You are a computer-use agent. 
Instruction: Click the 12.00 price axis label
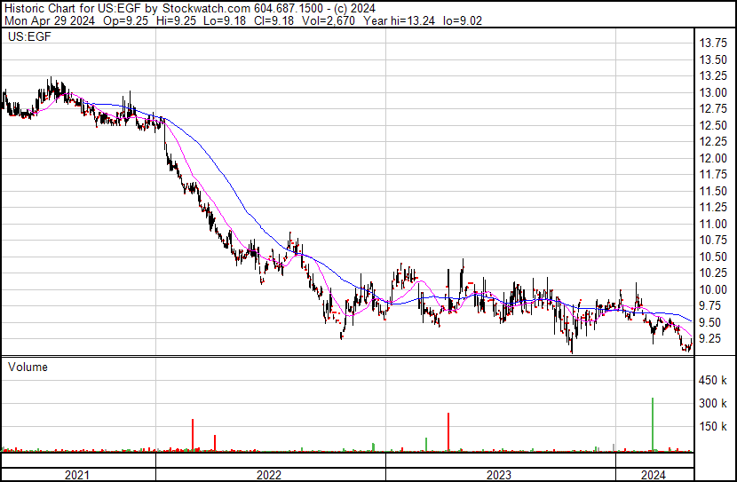point(714,158)
